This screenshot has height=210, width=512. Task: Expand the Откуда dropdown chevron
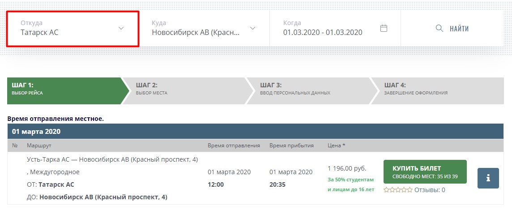121,28
